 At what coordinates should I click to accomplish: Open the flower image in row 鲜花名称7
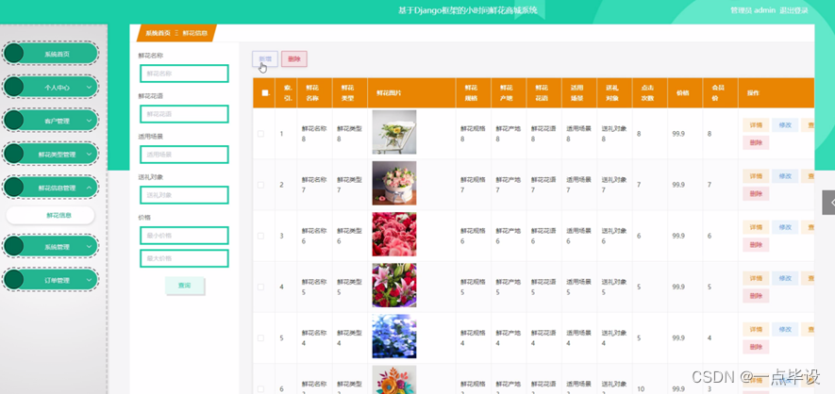point(394,183)
